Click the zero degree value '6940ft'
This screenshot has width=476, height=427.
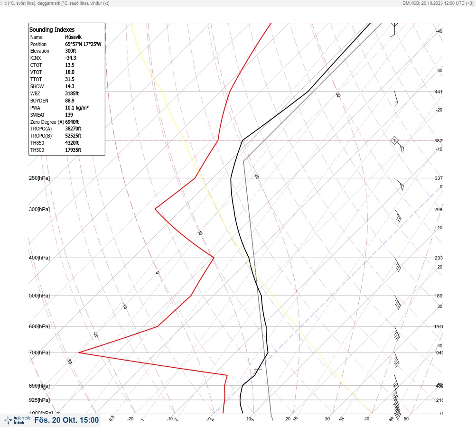[x=72, y=122]
